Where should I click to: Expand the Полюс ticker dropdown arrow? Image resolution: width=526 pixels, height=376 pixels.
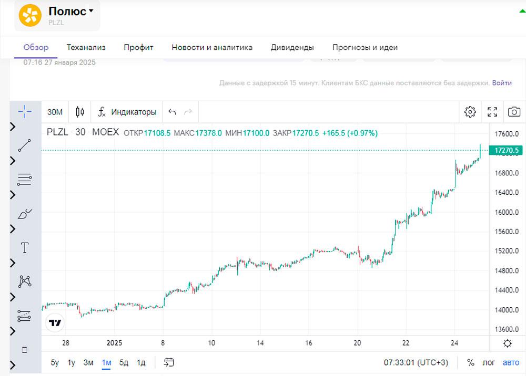(91, 11)
